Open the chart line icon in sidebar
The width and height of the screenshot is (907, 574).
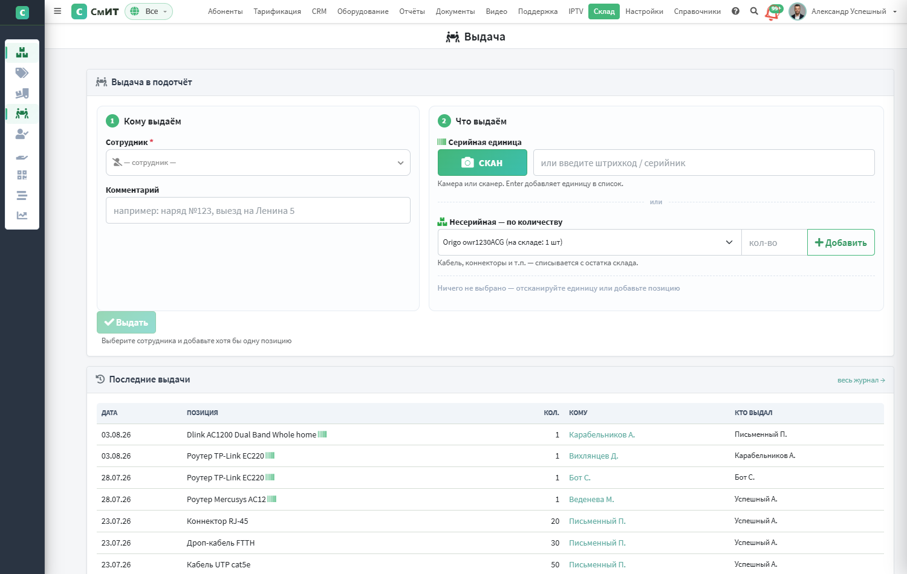click(x=22, y=215)
